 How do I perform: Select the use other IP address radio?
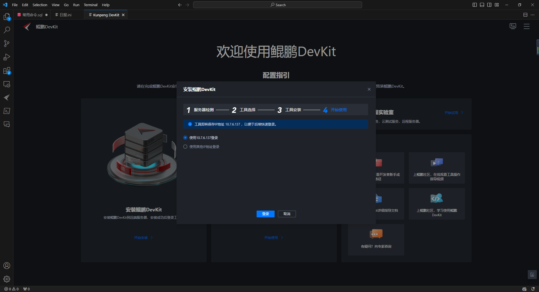tap(185, 147)
